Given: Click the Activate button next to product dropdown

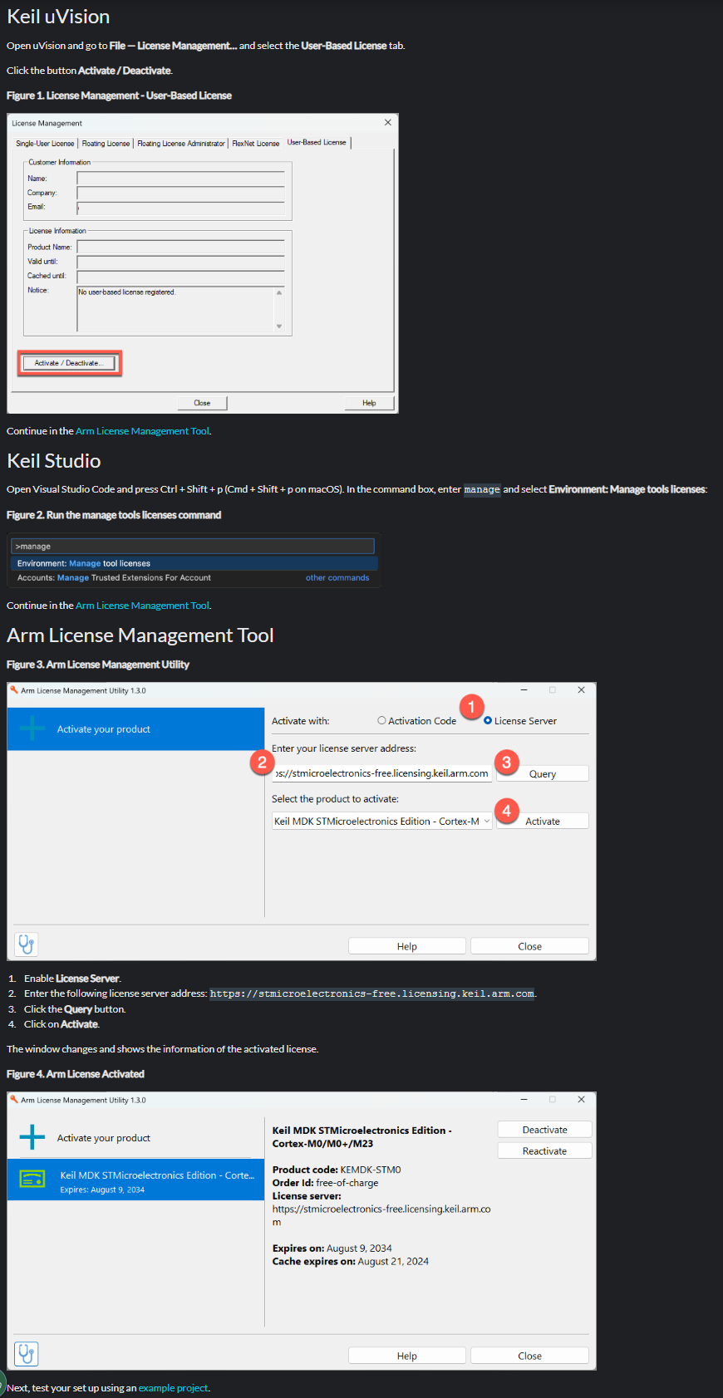Looking at the screenshot, I should pos(543,821).
